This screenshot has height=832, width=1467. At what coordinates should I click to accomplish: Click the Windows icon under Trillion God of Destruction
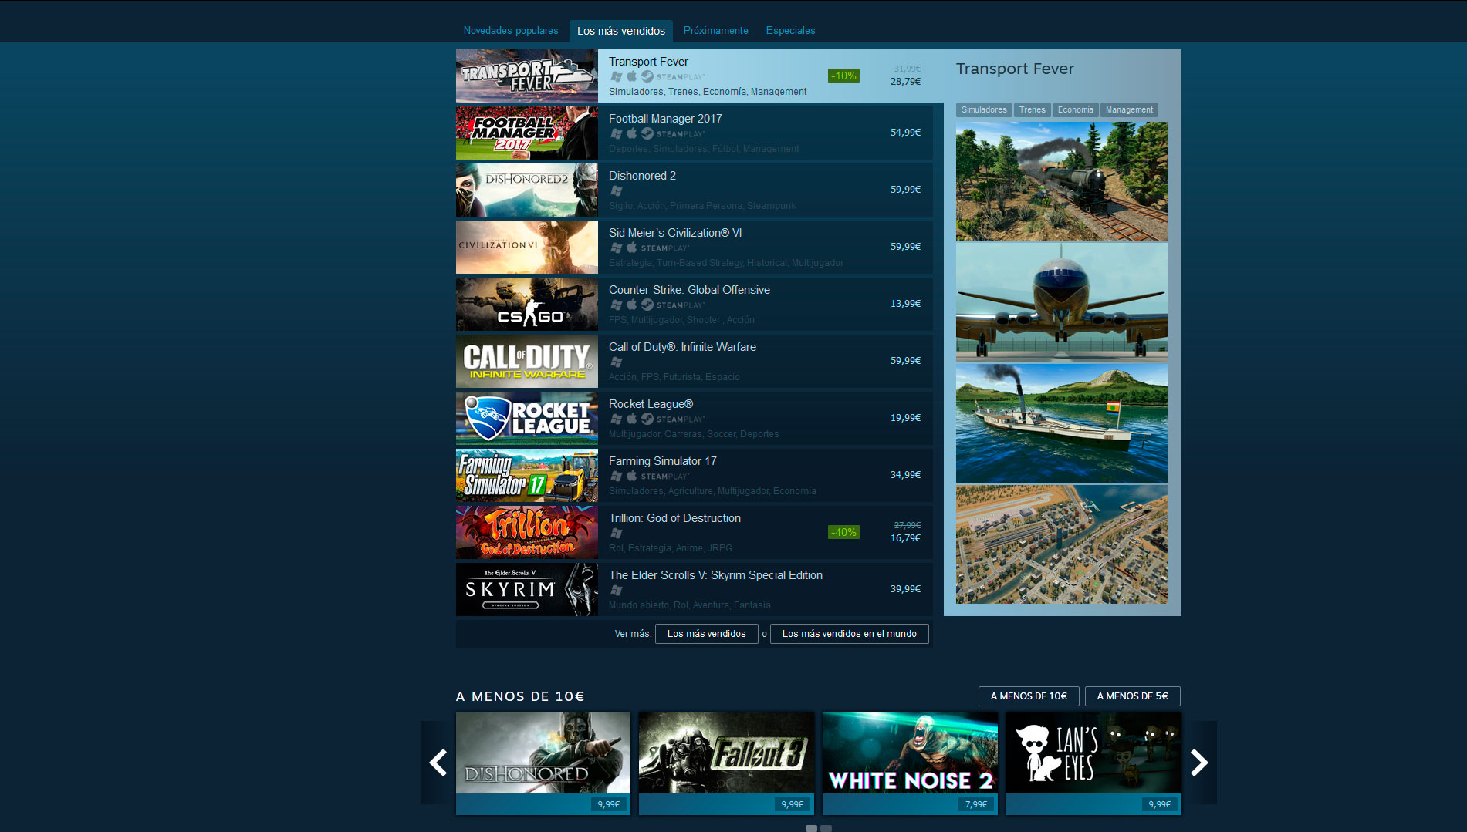click(616, 533)
